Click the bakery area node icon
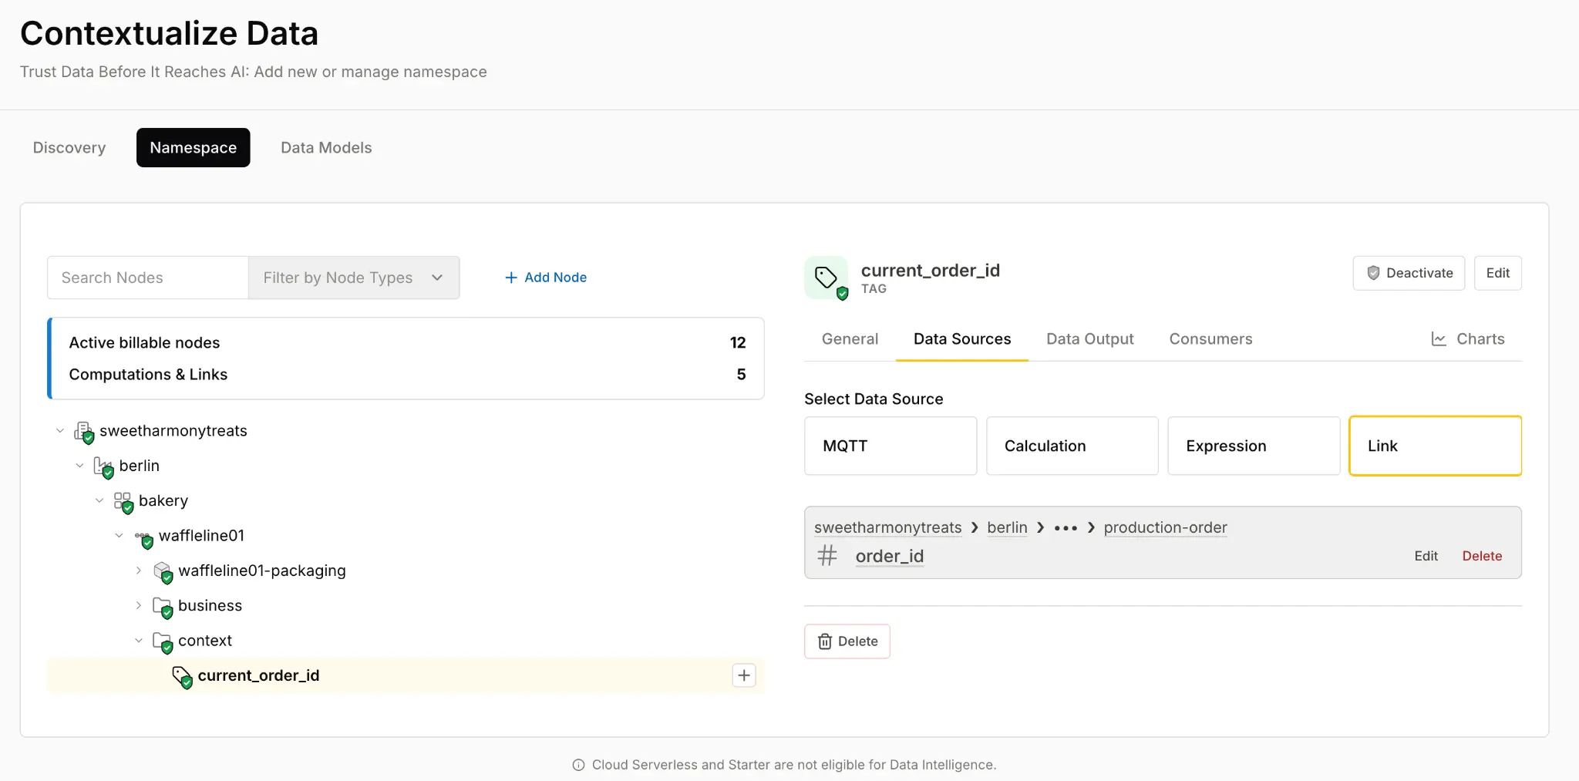Viewport: 1579px width, 781px height. tap(123, 502)
